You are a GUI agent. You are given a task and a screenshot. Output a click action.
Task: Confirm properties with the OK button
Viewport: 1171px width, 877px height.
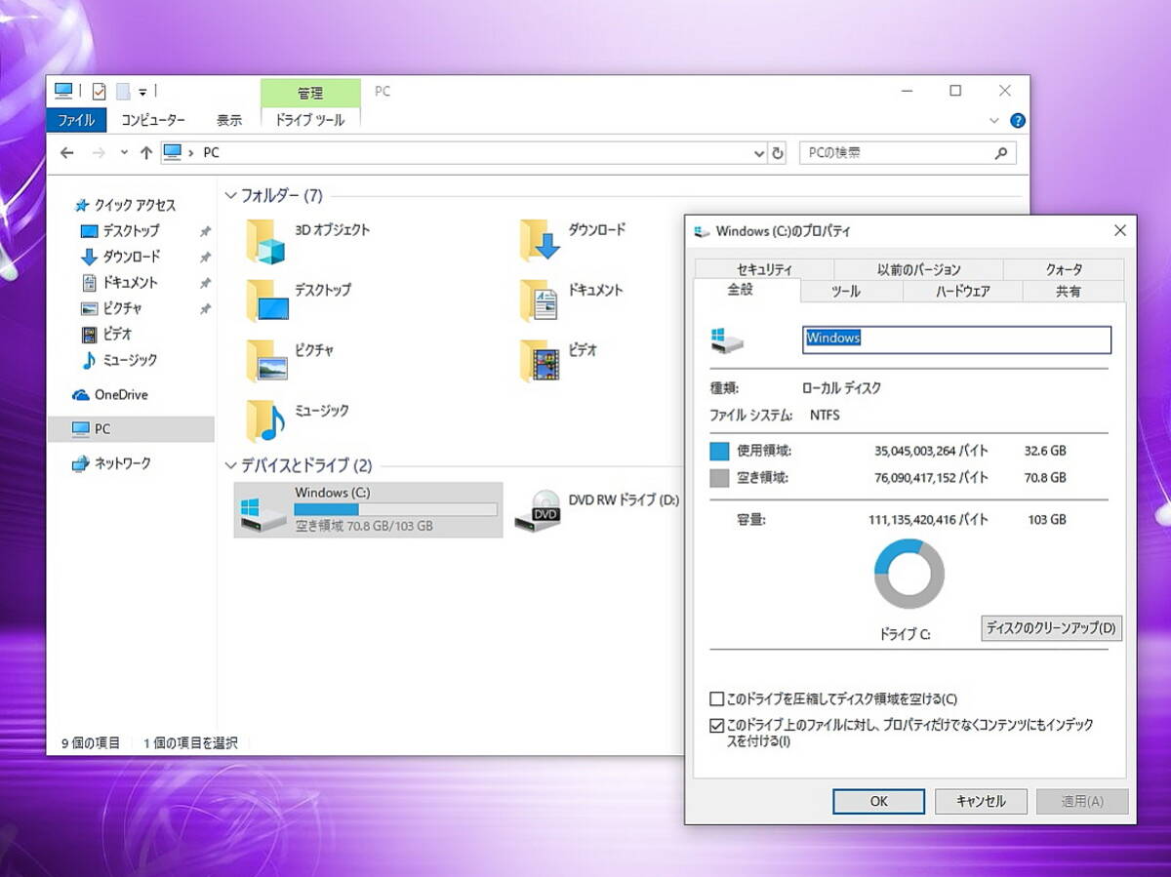878,801
